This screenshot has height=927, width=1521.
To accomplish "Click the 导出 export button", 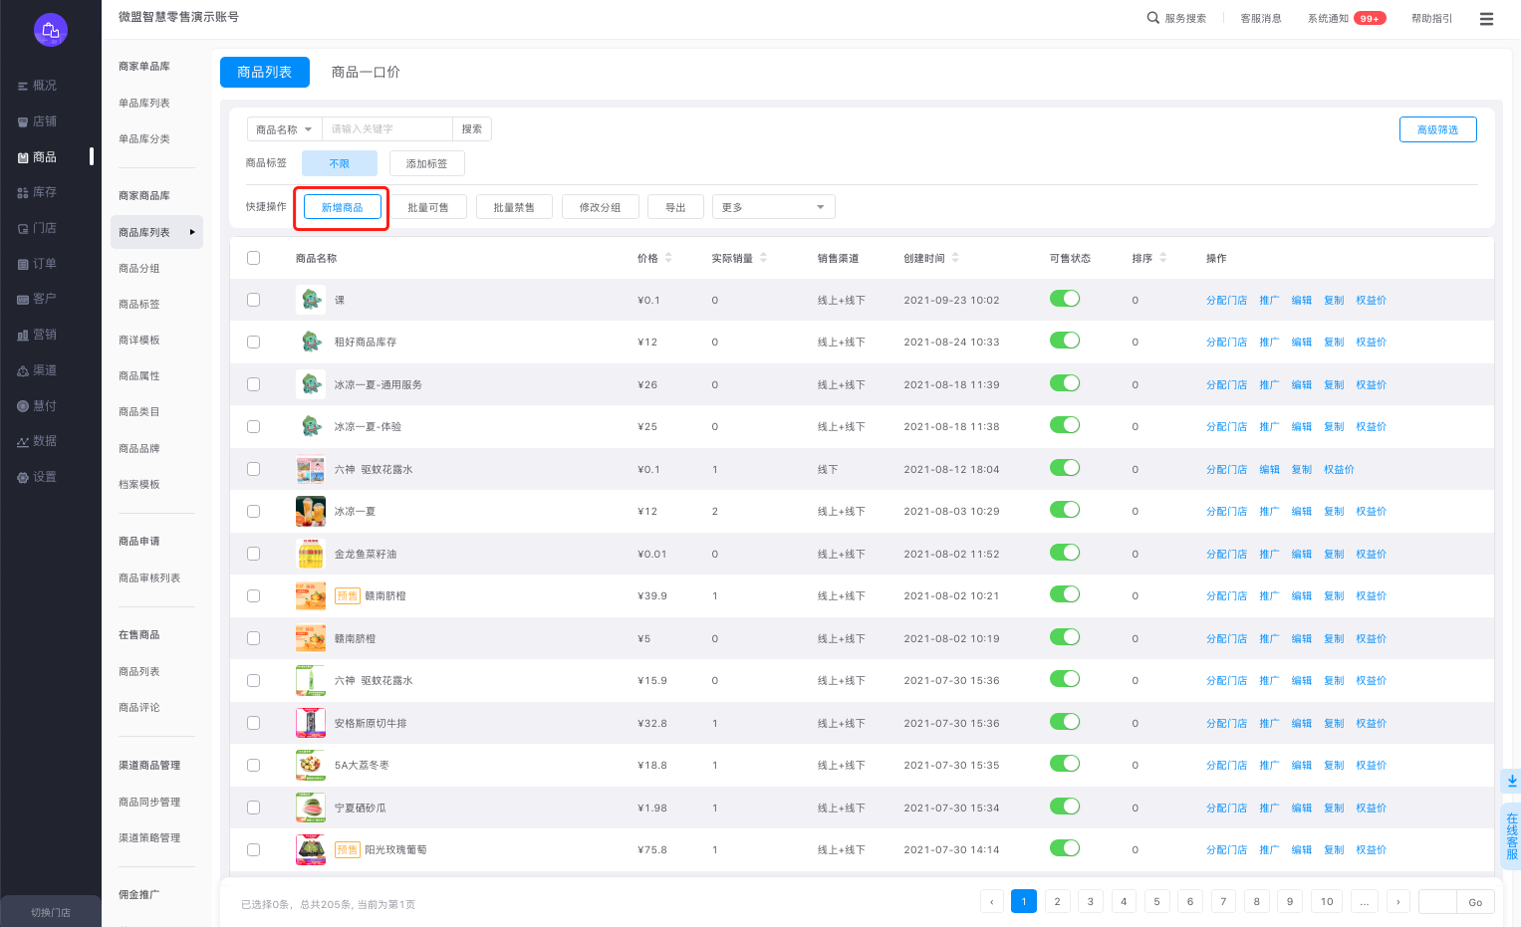I will tap(675, 207).
